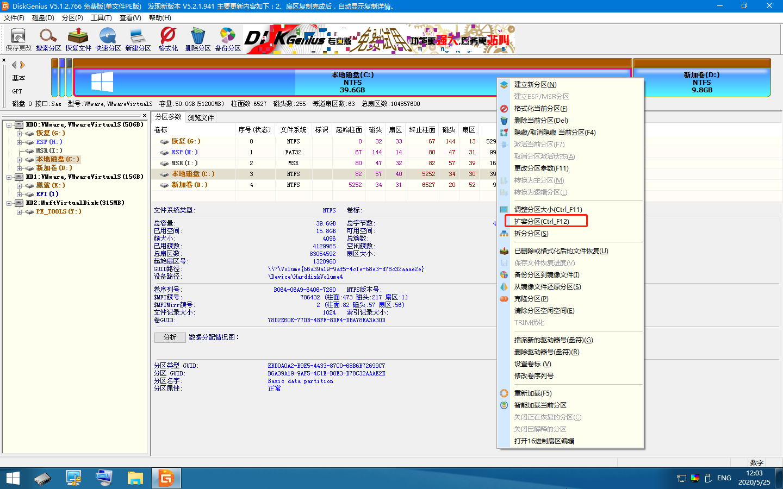Select the 新加卷(D:) row in partition table
This screenshot has width=783, height=489.
pos(189,185)
